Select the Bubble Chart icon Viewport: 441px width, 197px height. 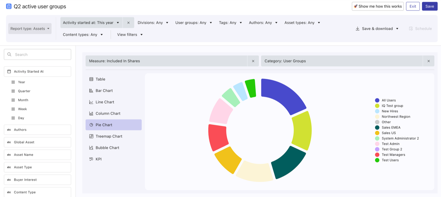coord(91,148)
